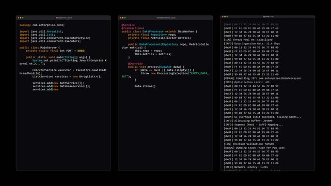Maximize the MainServer.java window with green button
The image size is (331, 186).
pos(23,18)
